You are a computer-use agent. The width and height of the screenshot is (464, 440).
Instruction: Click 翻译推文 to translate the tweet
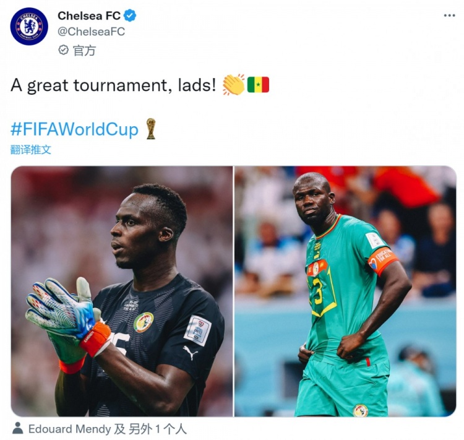[31, 150]
